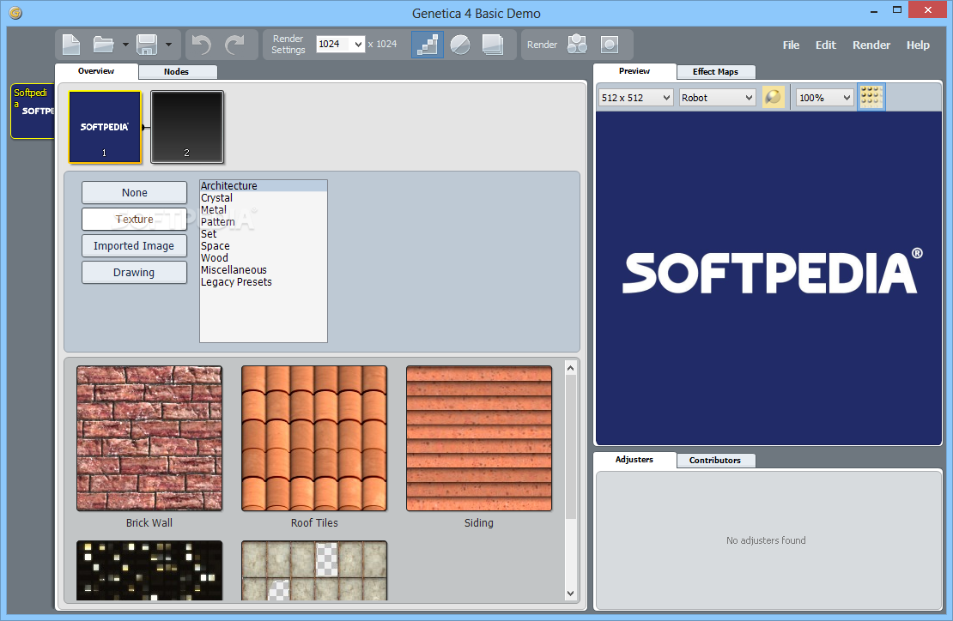The height and width of the screenshot is (621, 953).
Task: Toggle the split-circle render setting icon
Action: coord(460,45)
